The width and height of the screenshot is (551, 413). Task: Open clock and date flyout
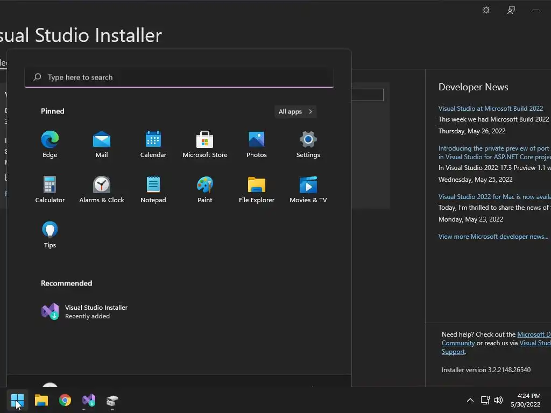tap(525, 400)
